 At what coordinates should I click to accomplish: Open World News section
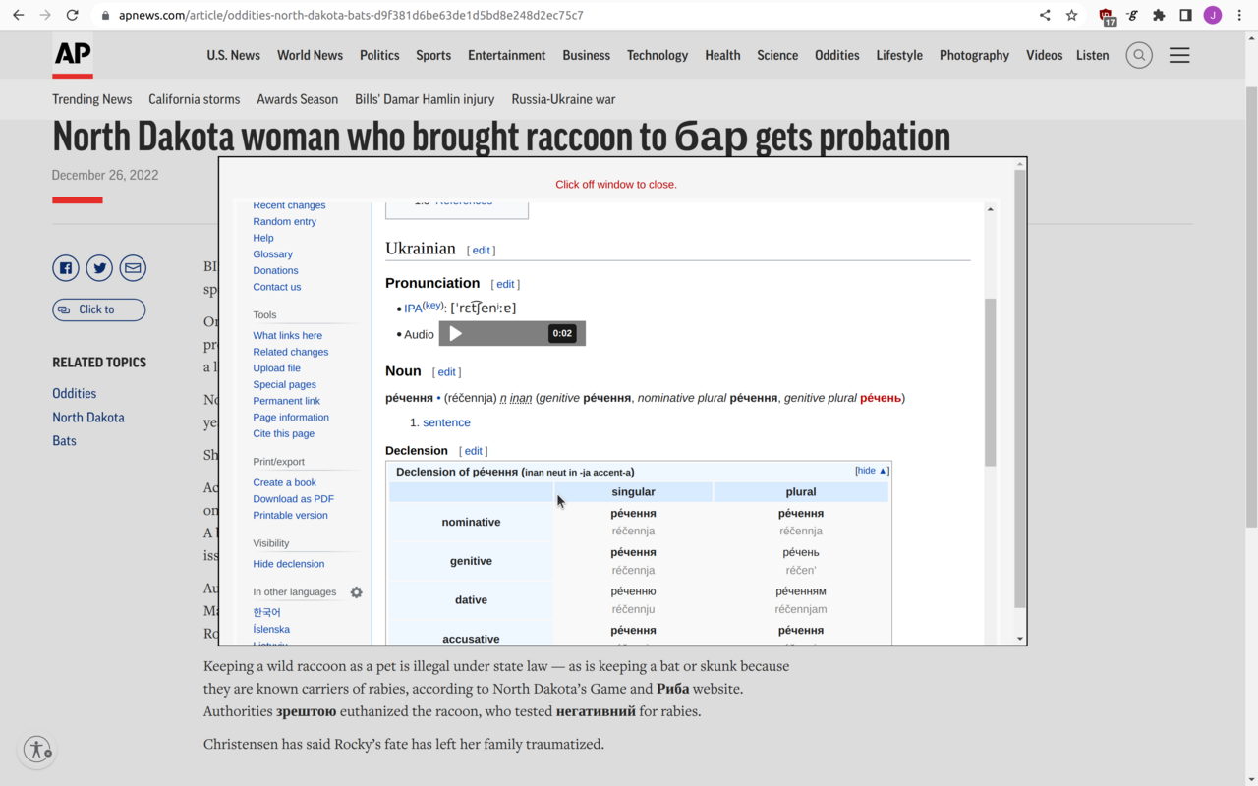[x=310, y=55]
